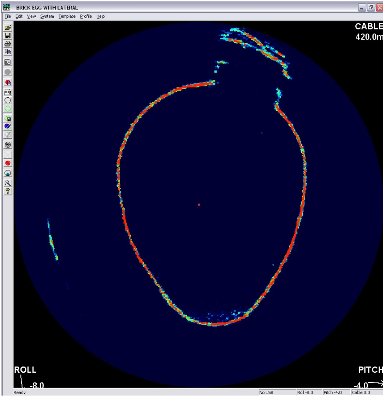Open the View menu
383x397 pixels.
(x=31, y=16)
